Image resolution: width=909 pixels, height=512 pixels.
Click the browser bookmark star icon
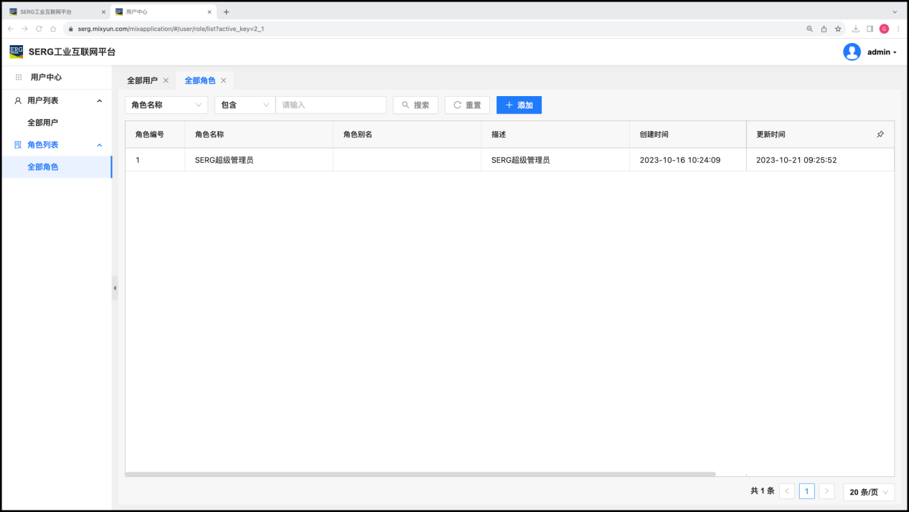[838, 29]
